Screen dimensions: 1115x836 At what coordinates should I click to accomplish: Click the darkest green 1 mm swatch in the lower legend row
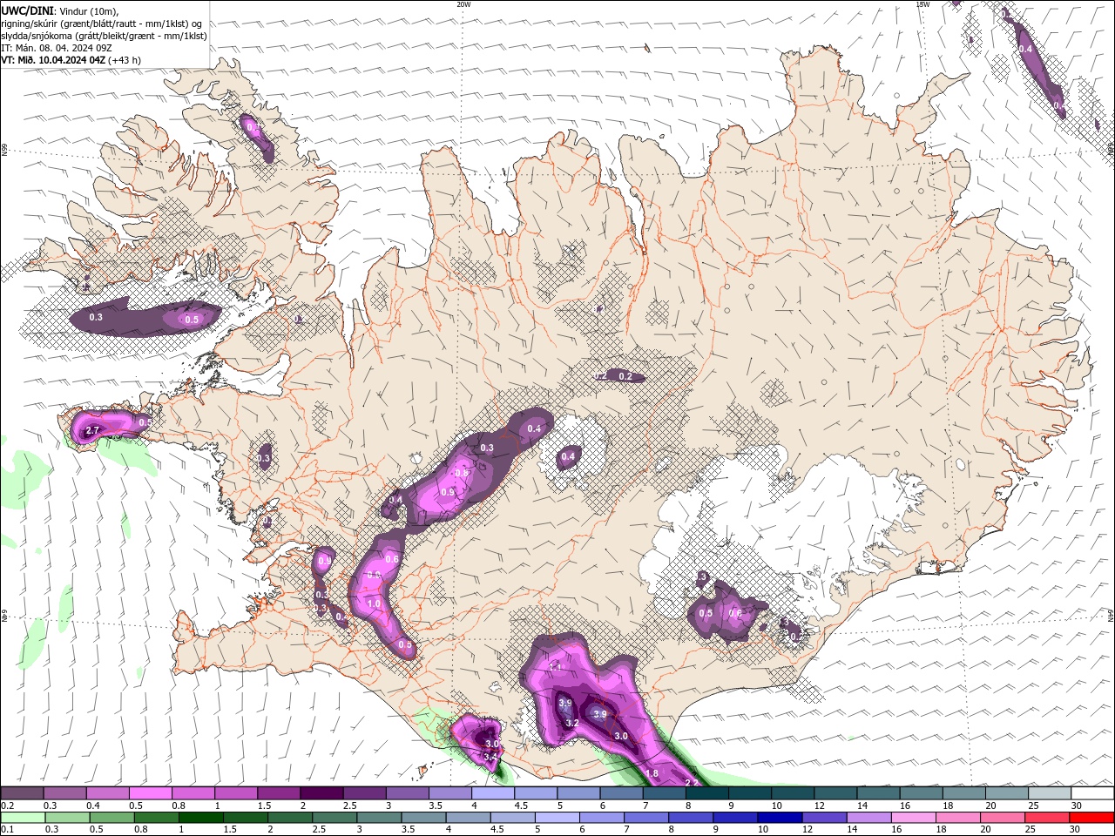(201, 818)
